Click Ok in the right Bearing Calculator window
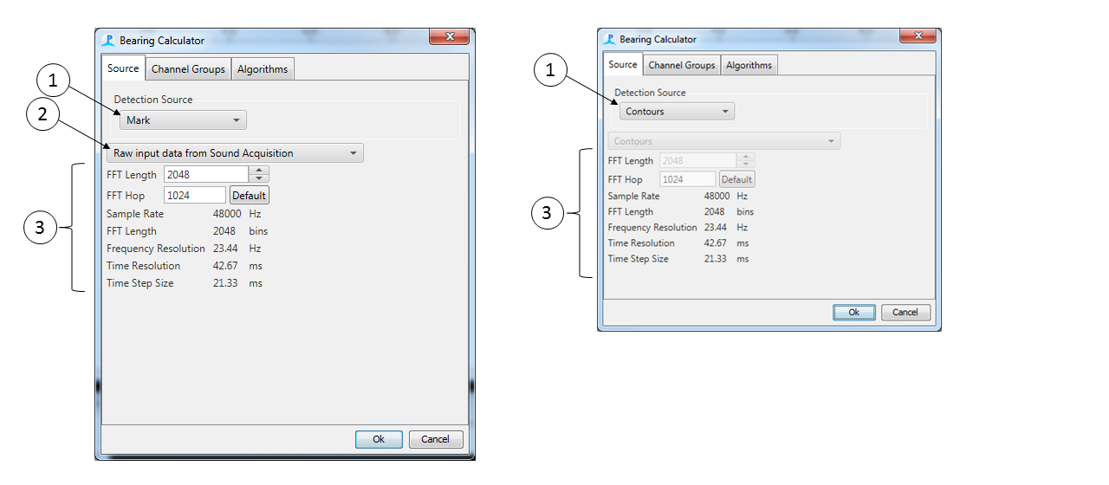 pos(854,313)
